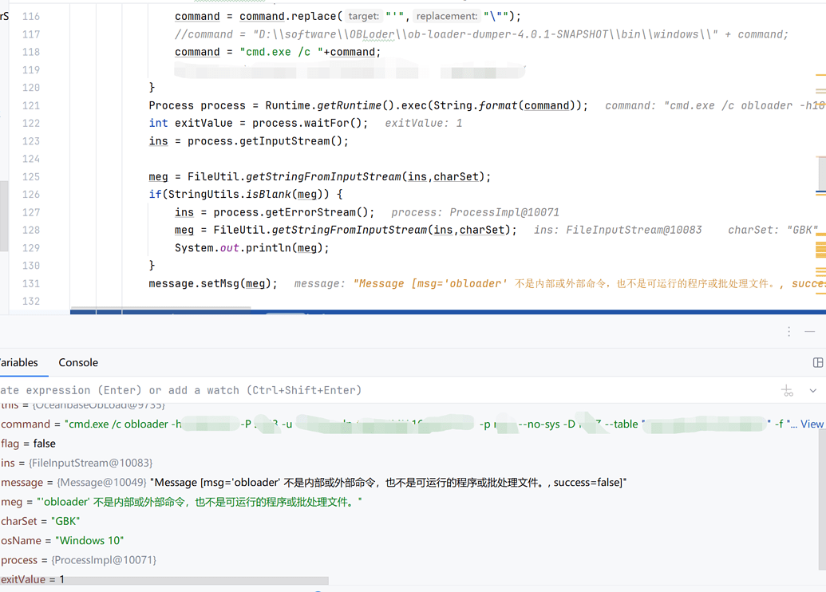
Task: Hide the debug panel with its minimize icon
Action: click(810, 330)
